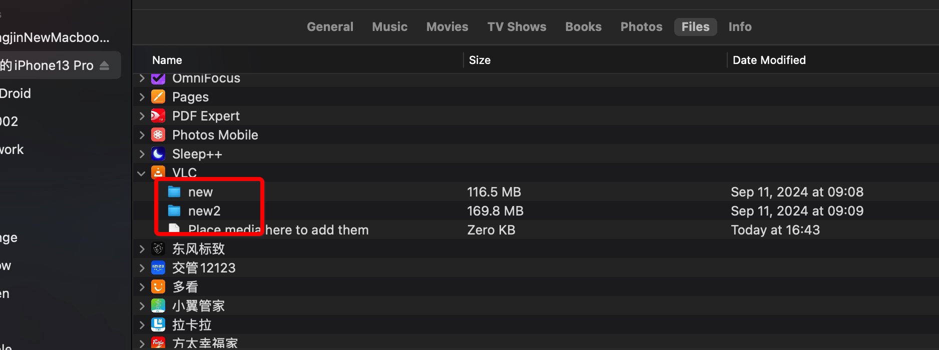
Task: Sort files by Date Modified column
Action: tap(769, 60)
